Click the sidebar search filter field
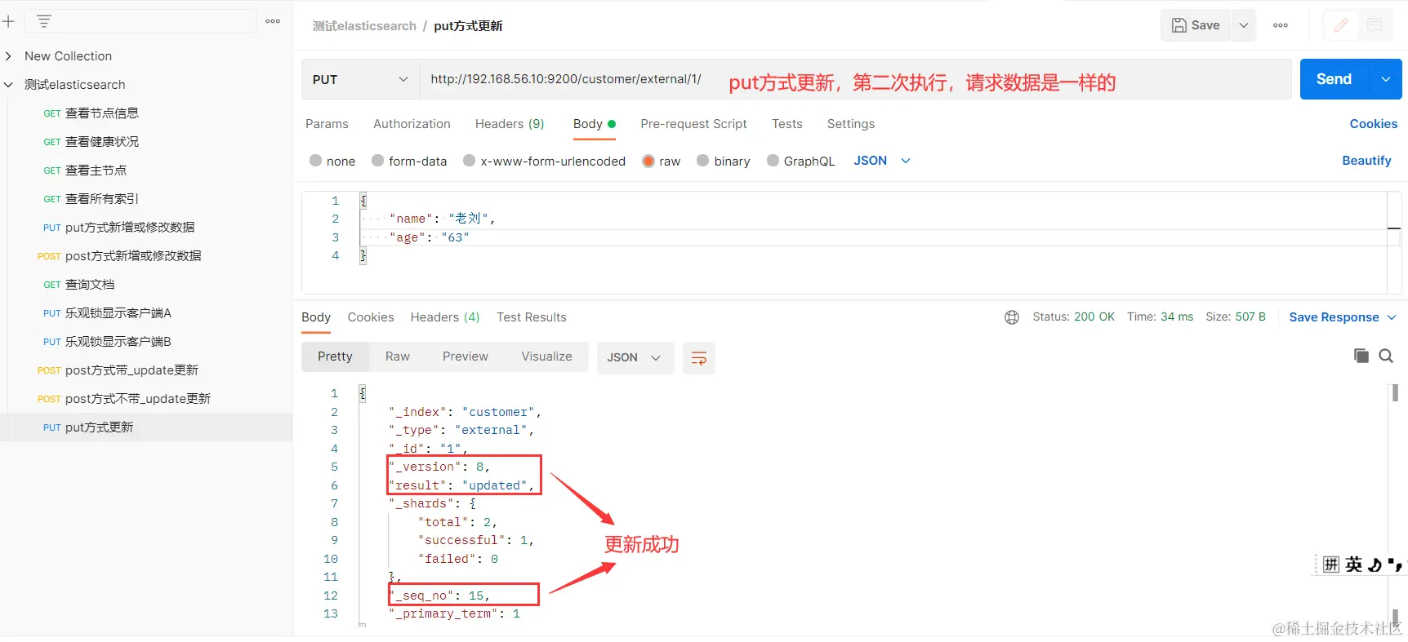1408x642 pixels. tap(140, 21)
